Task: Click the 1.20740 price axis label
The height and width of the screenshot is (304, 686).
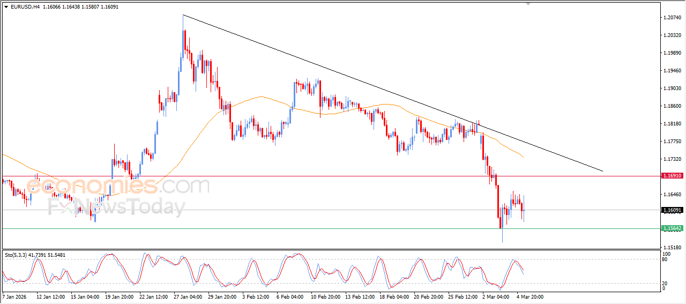Action: coord(672,18)
